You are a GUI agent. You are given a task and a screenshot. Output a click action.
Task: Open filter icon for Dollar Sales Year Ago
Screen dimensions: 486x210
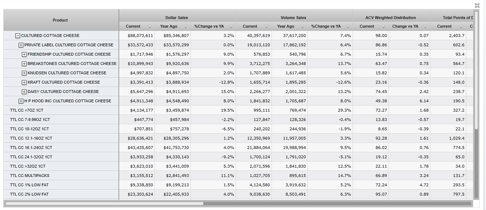[185, 27]
